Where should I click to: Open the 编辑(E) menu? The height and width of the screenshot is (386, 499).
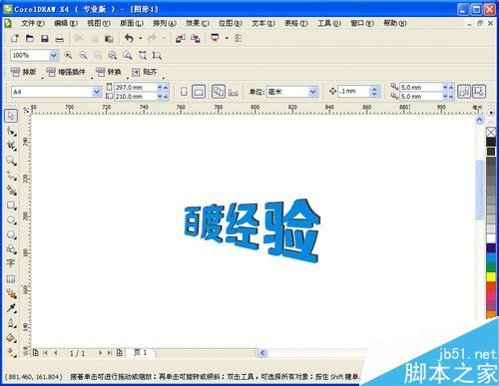tap(66, 23)
